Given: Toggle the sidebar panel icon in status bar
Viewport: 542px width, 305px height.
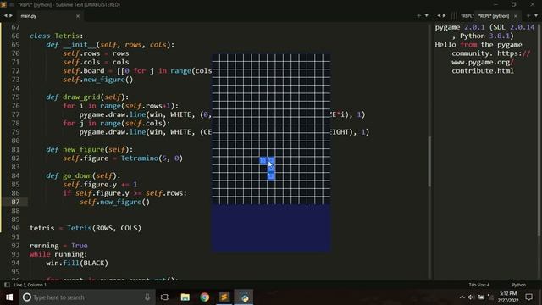Looking at the screenshot, I should point(7,285).
